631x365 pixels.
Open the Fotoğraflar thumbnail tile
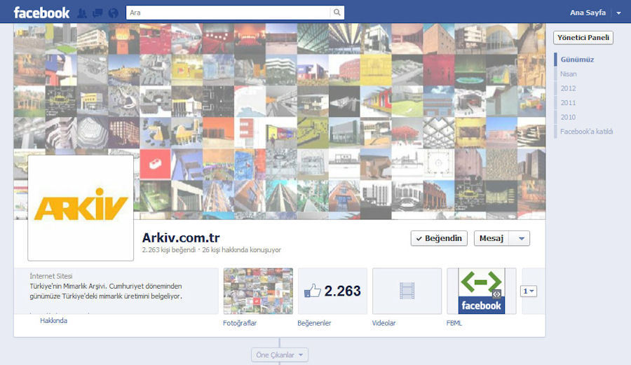coord(258,291)
